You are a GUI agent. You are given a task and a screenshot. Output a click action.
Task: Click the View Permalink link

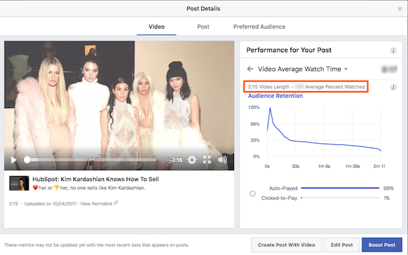96,204
